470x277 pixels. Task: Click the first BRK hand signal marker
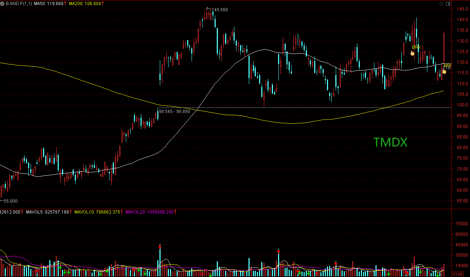coord(412,53)
